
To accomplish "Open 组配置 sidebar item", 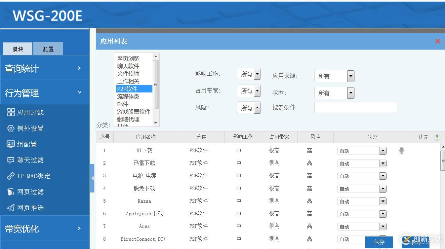I will (22, 144).
